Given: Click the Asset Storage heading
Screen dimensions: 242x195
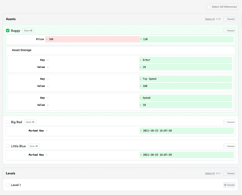Looking at the screenshot, I should 22,50.
